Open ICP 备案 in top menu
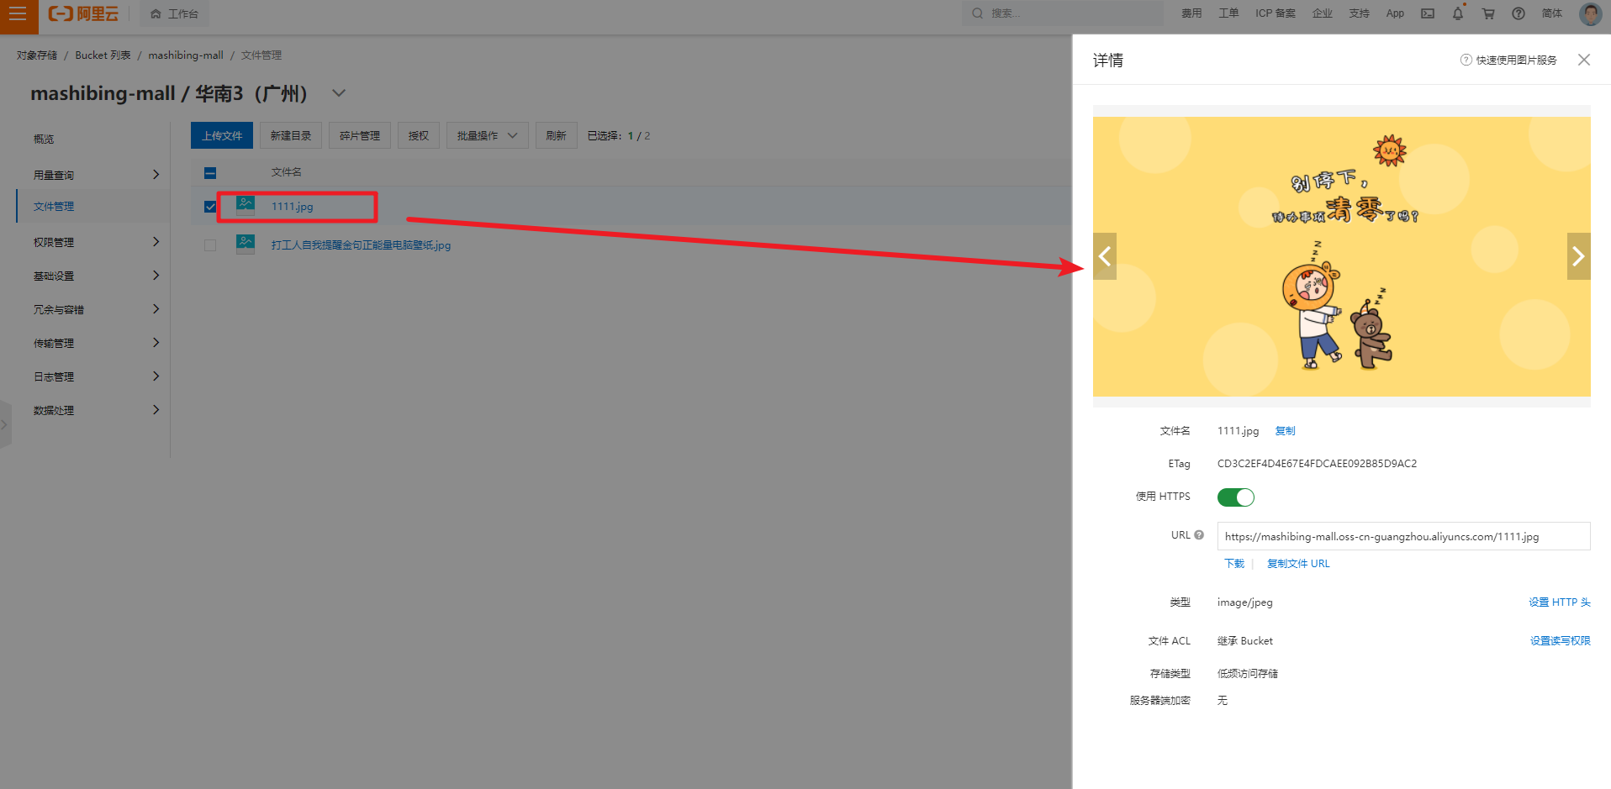This screenshot has height=789, width=1611. pos(1276,13)
